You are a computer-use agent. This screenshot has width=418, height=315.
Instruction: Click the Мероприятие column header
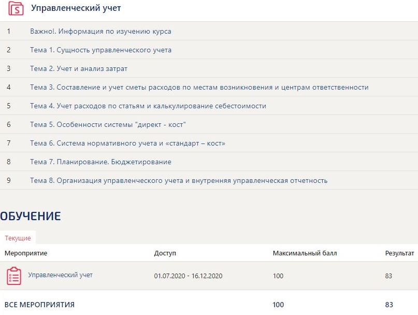pos(26,253)
